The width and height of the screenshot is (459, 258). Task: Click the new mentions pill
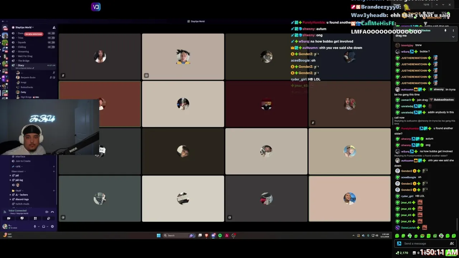pyautogui.click(x=34, y=34)
